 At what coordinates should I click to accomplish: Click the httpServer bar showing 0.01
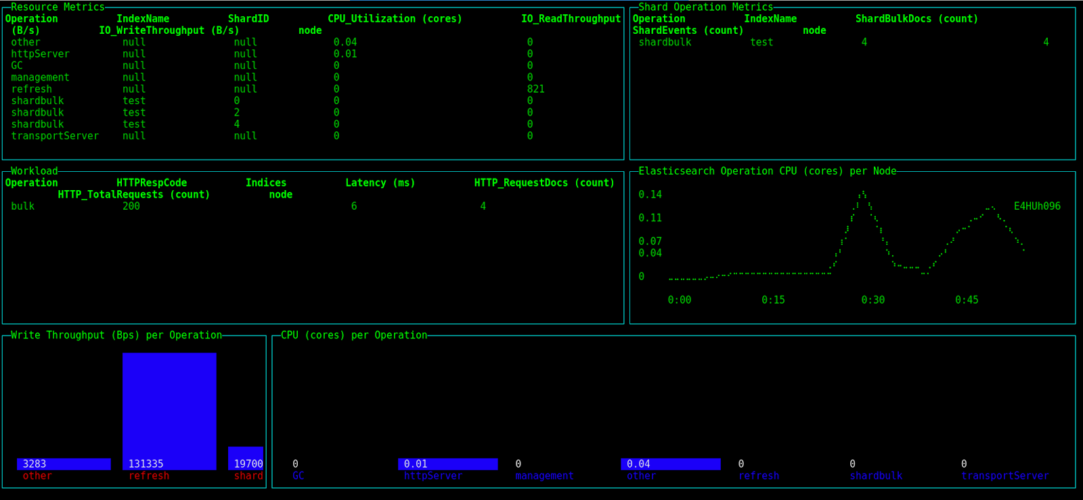[x=448, y=464]
